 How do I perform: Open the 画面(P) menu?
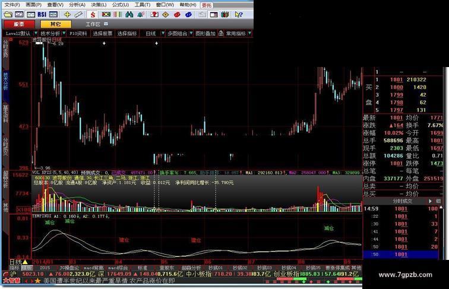pos(33,5)
